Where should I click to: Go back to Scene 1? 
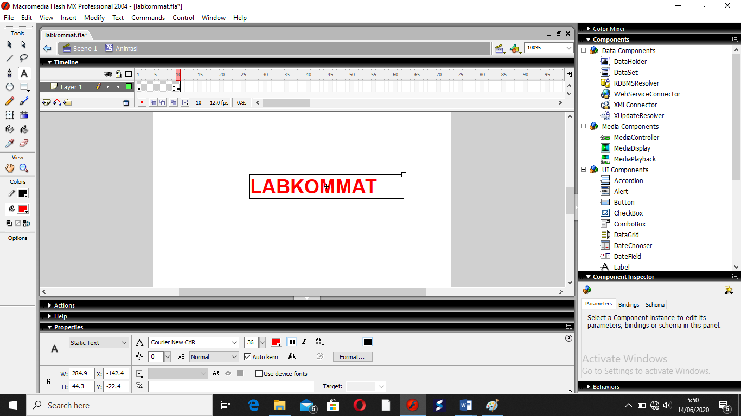tap(80, 48)
